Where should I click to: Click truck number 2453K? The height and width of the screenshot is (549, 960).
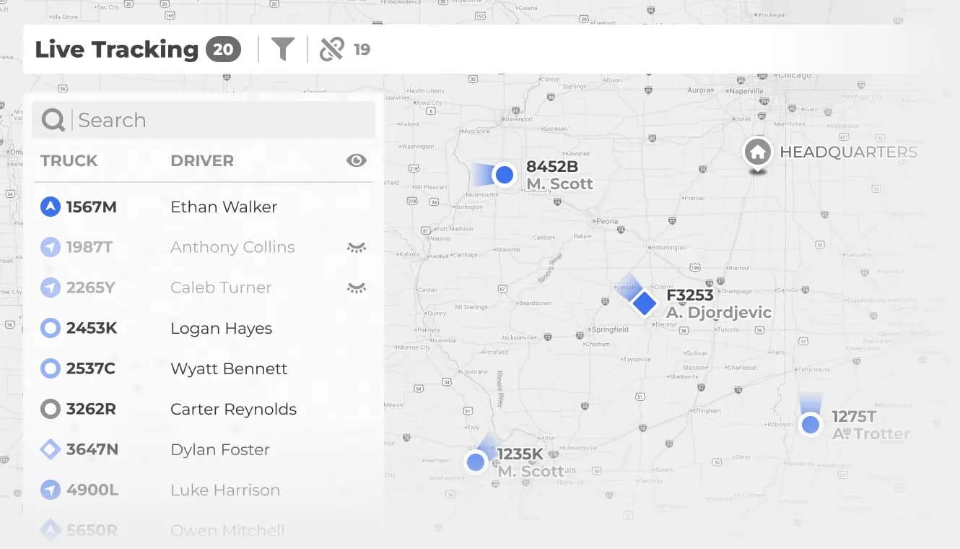coord(92,329)
